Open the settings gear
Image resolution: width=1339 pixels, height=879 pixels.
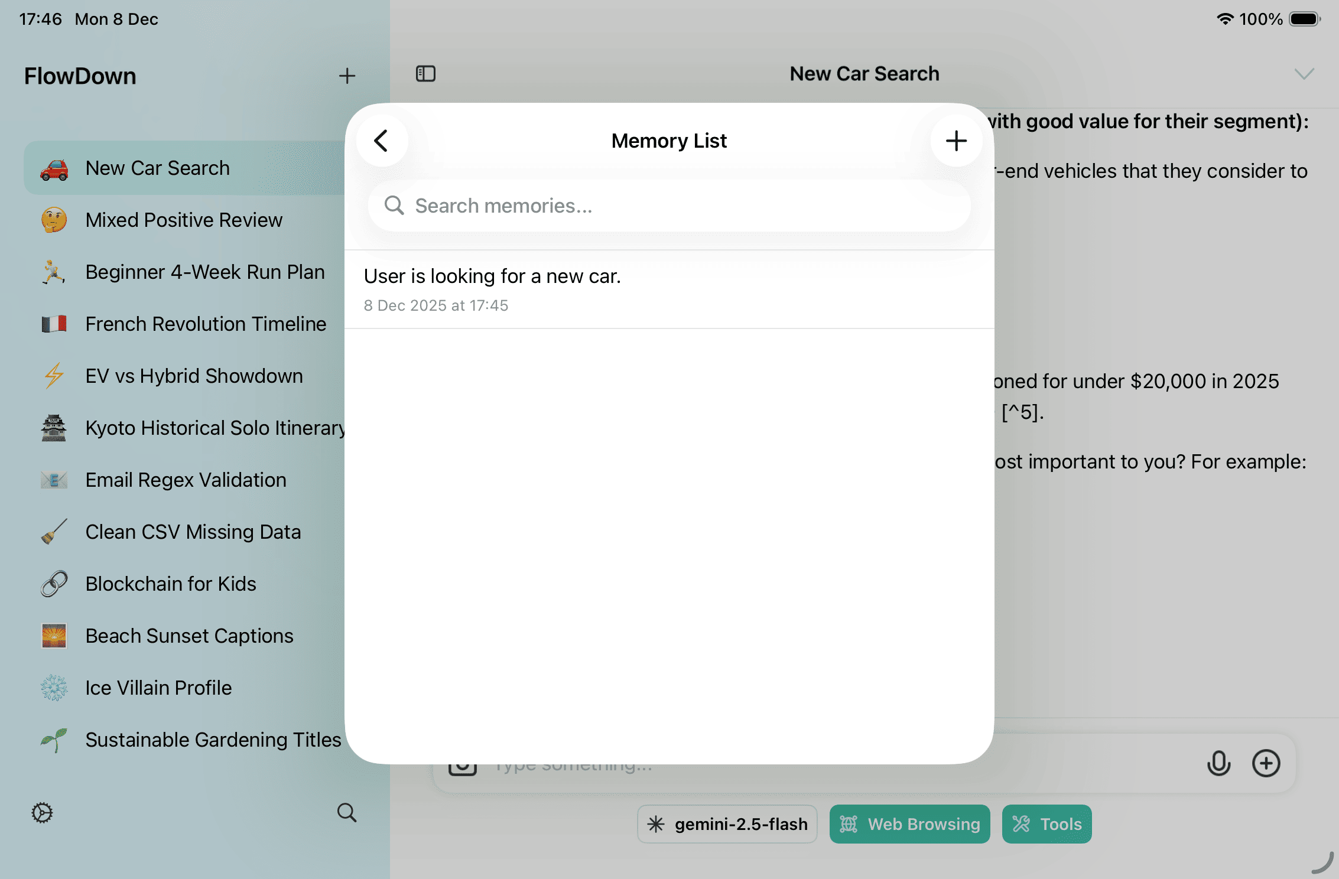41,813
